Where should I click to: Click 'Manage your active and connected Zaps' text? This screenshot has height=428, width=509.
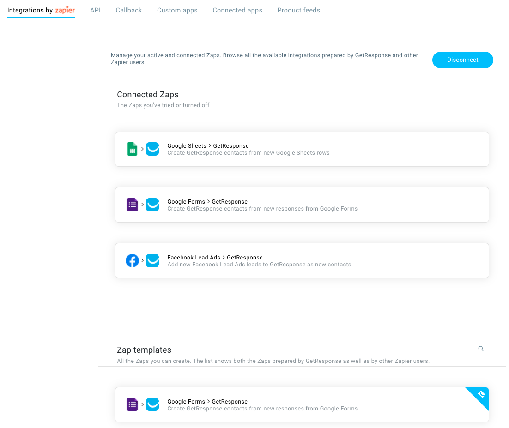264,59
